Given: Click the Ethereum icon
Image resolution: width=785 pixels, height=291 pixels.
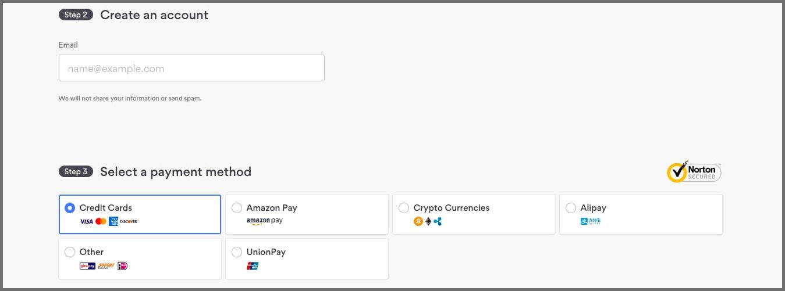Looking at the screenshot, I should [428, 221].
